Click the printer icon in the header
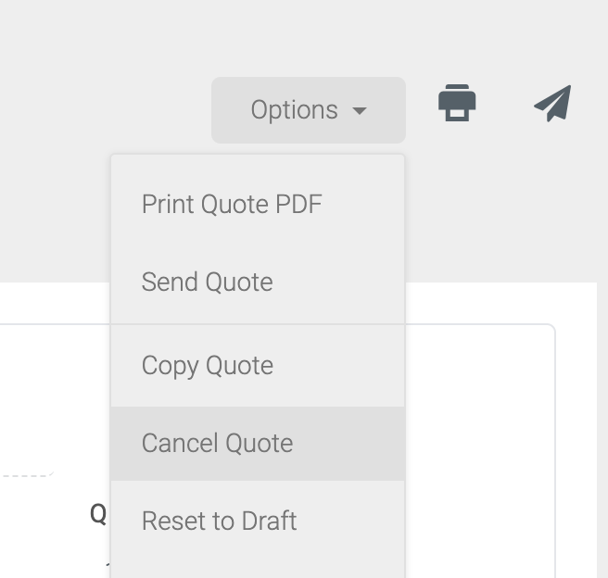This screenshot has height=578, width=608. click(457, 103)
